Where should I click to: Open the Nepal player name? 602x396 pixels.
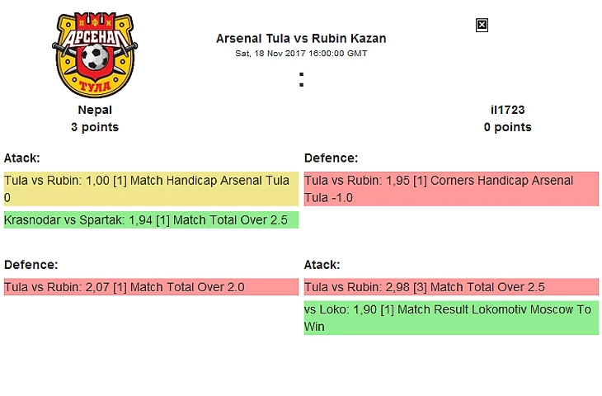pos(95,110)
